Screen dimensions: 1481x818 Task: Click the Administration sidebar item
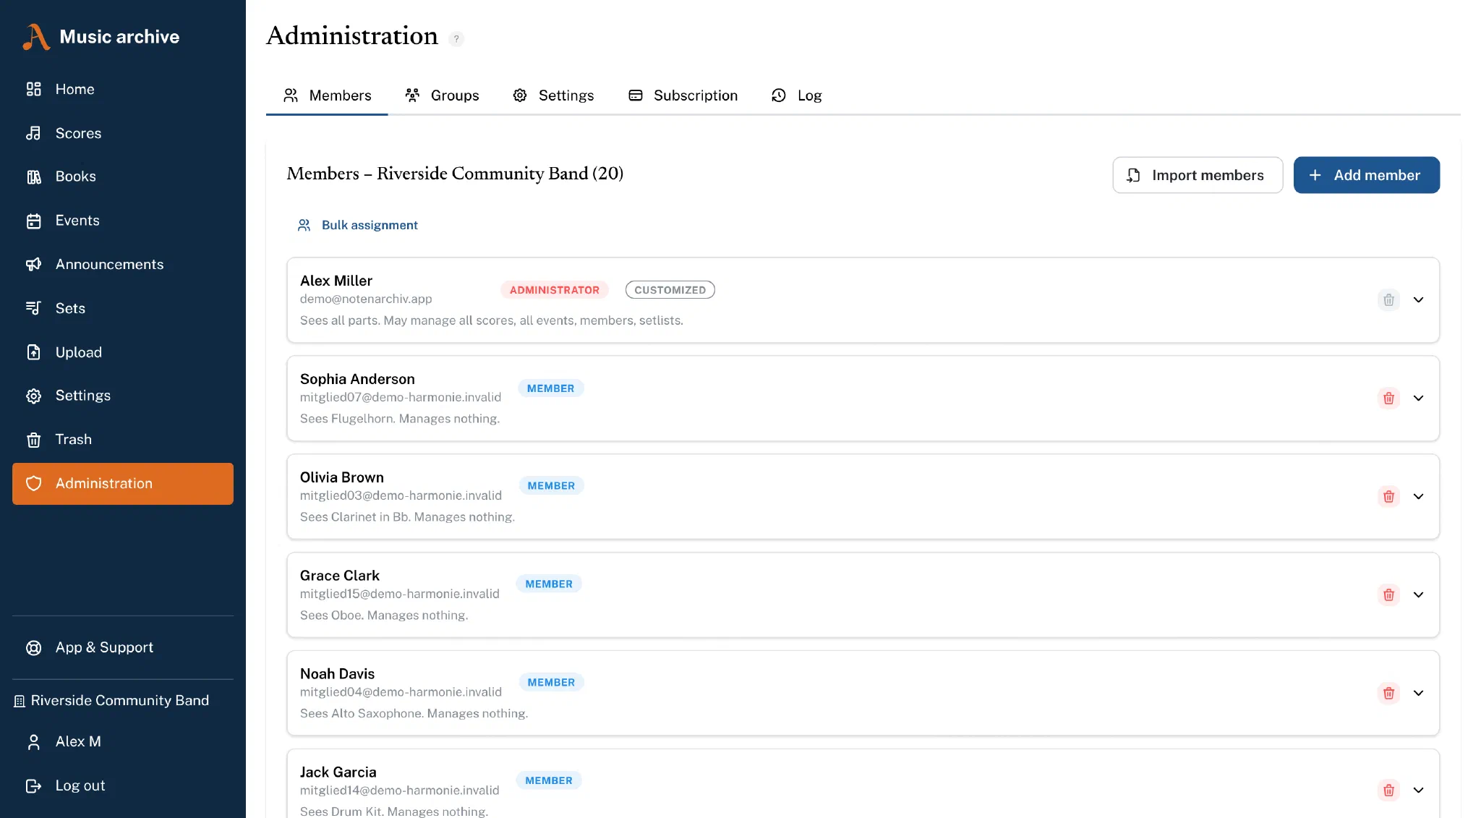coord(123,484)
